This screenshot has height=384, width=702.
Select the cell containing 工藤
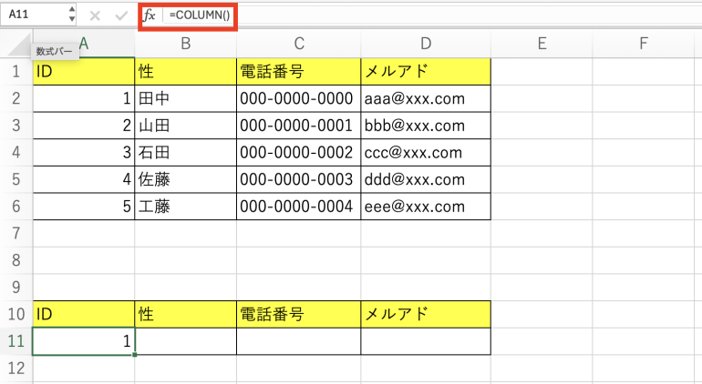(x=185, y=207)
